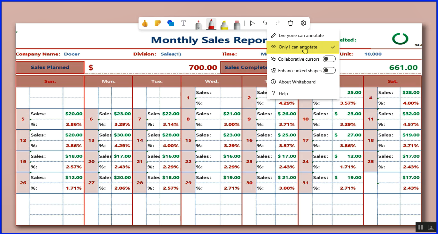The height and width of the screenshot is (234, 438).
Task: Click the redo arrow icon
Action: 278,23
